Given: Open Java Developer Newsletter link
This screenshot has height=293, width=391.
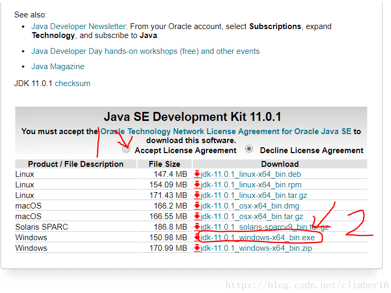Looking at the screenshot, I should [79, 26].
